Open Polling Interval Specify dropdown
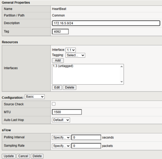 coord(61,138)
